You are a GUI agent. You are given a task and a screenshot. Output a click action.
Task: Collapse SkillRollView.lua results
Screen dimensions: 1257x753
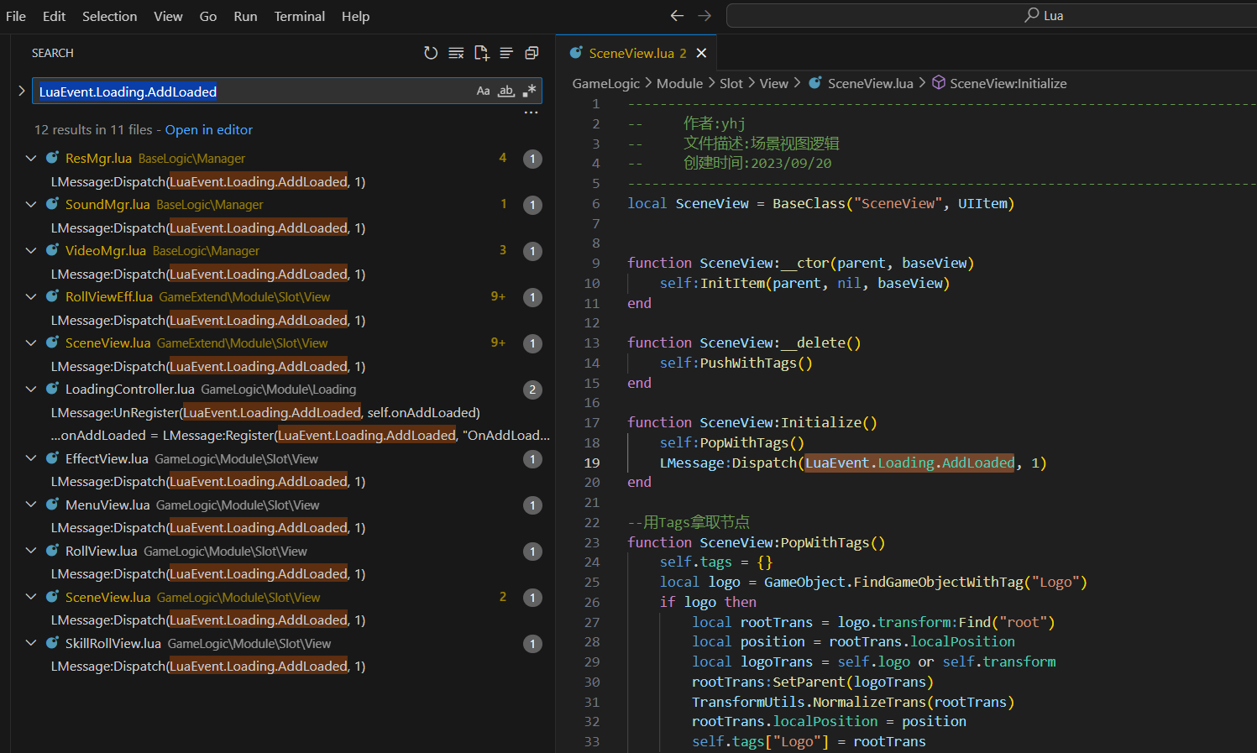31,643
